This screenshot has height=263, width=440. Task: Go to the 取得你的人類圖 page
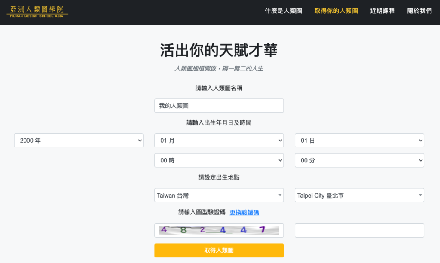336,11
